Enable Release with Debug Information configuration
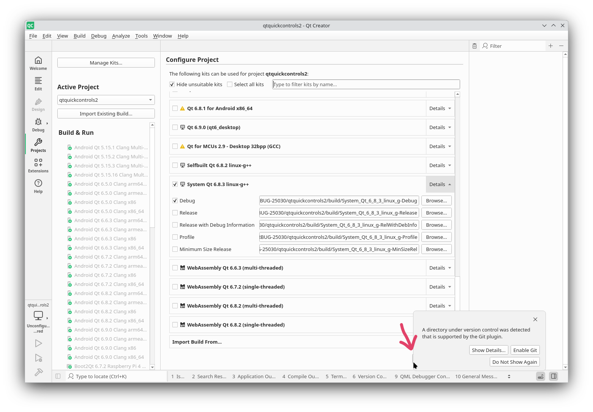Image resolution: width=593 pixels, height=412 pixels. click(175, 225)
